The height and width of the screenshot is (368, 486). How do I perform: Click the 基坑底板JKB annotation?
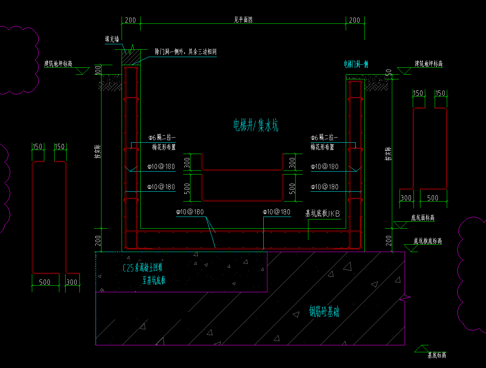point(322,213)
